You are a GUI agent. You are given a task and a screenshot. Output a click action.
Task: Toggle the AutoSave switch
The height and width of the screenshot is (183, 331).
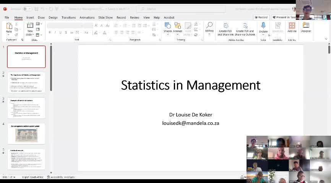pos(27,9)
